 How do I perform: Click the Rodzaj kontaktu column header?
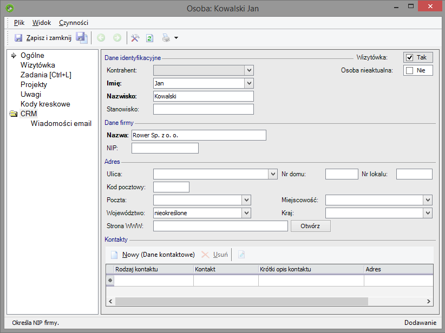(x=154, y=269)
